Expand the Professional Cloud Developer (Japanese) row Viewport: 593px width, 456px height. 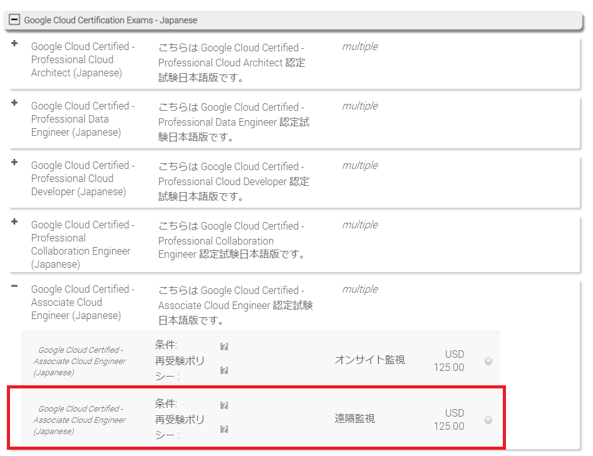[x=14, y=162]
